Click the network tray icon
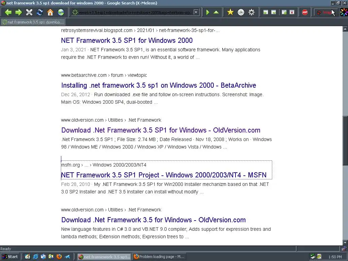The width and height of the screenshot is (348, 261). click(313, 257)
